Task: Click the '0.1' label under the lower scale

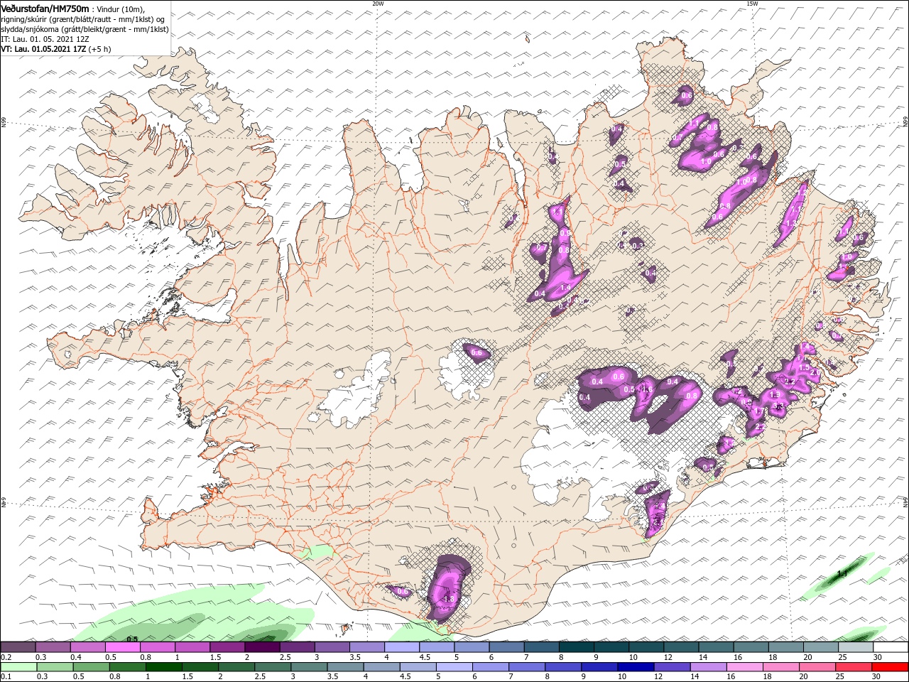Action: pyautogui.click(x=5, y=677)
